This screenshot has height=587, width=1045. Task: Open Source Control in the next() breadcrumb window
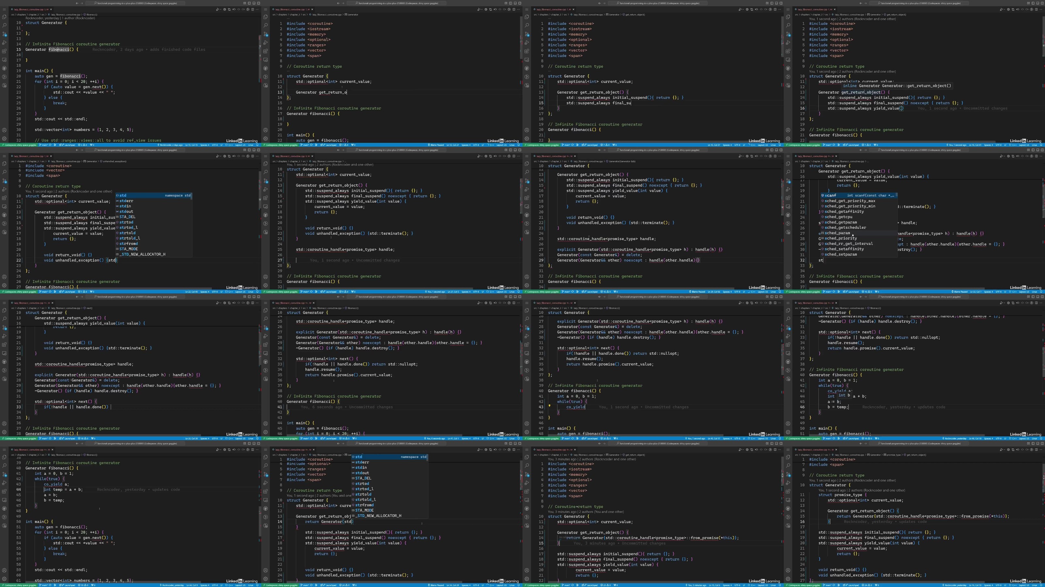[5, 327]
